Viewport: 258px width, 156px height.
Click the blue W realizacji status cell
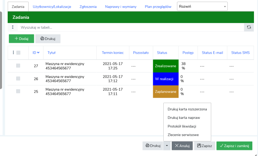166,79
